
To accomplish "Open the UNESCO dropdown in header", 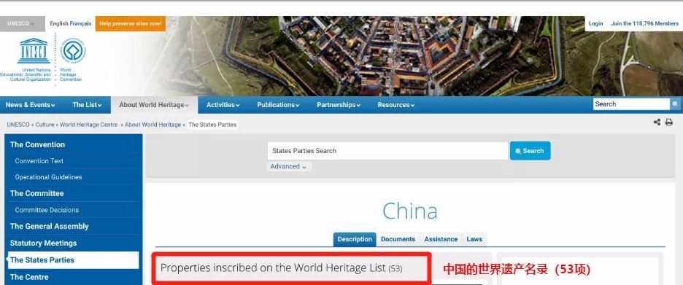I will (22, 24).
